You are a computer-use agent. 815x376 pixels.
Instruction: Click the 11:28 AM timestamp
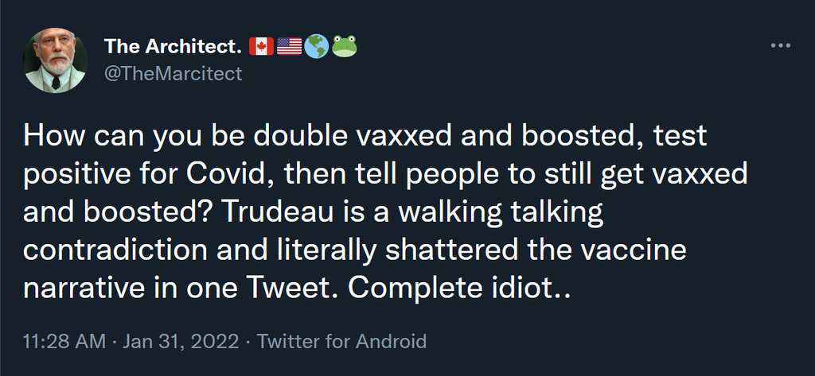tap(64, 342)
